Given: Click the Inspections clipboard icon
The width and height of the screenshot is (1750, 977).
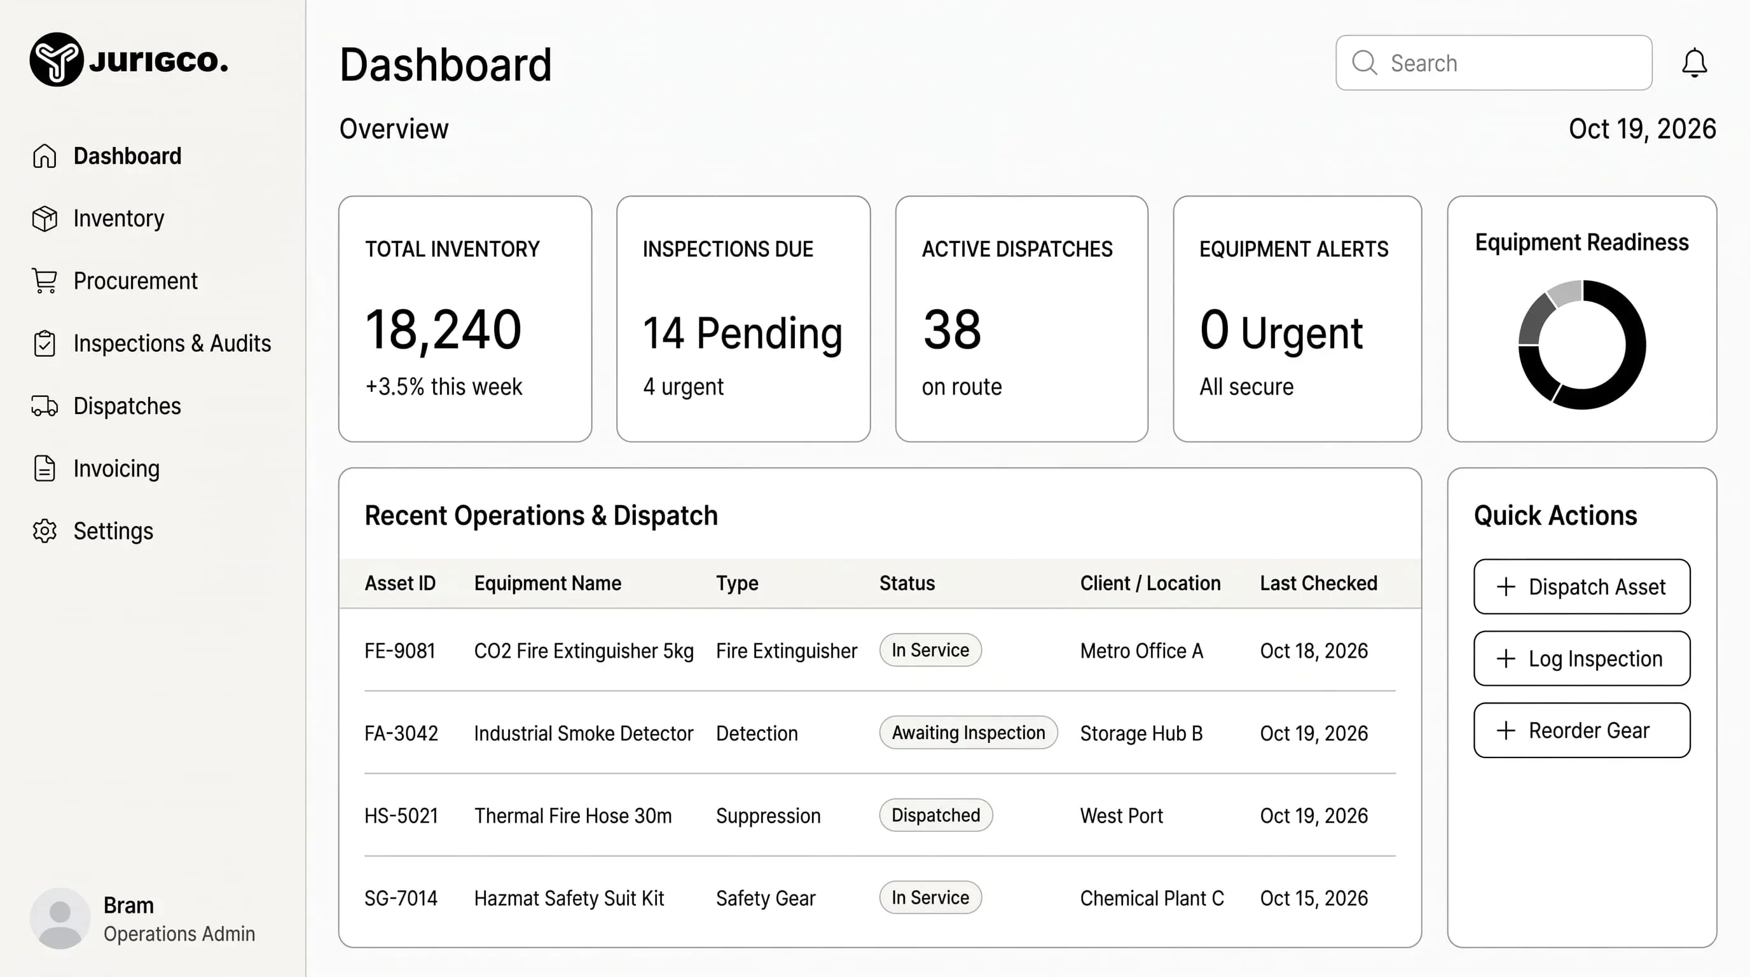Looking at the screenshot, I should click(x=45, y=343).
